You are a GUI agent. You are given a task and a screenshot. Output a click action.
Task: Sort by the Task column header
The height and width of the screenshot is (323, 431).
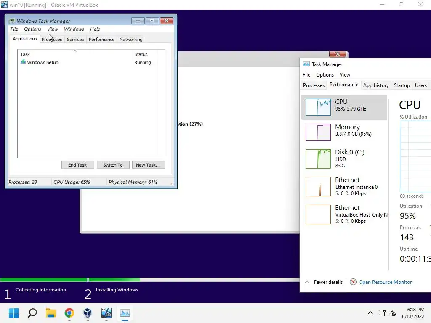pos(74,54)
